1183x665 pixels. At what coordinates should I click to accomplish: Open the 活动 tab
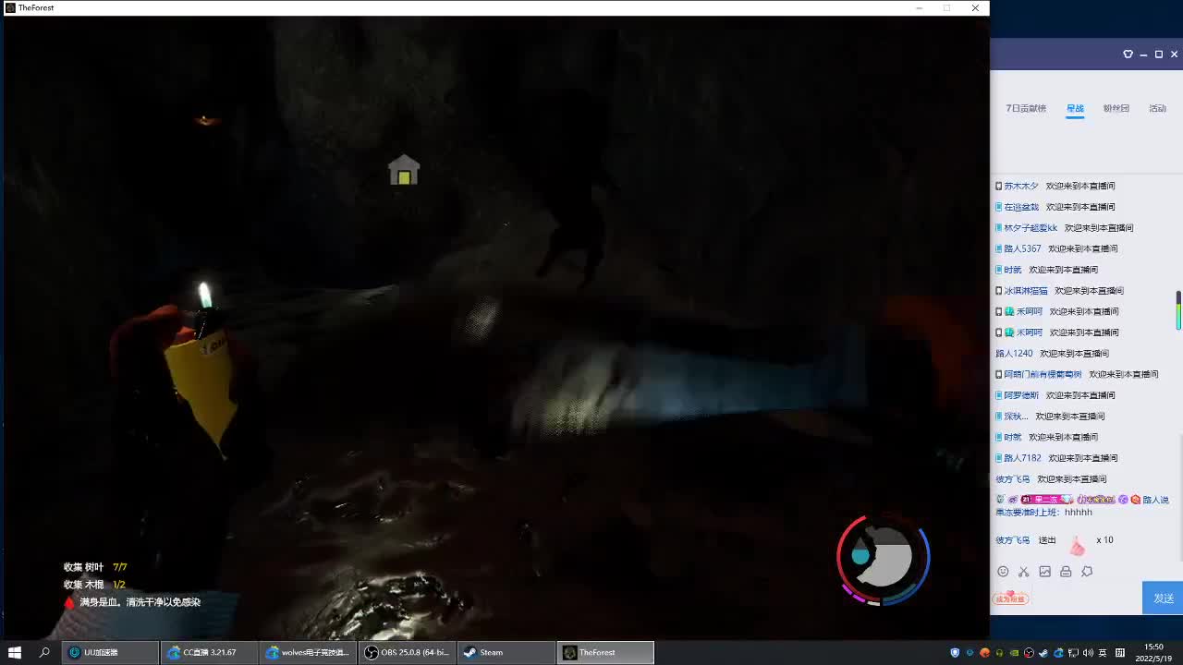1157,108
